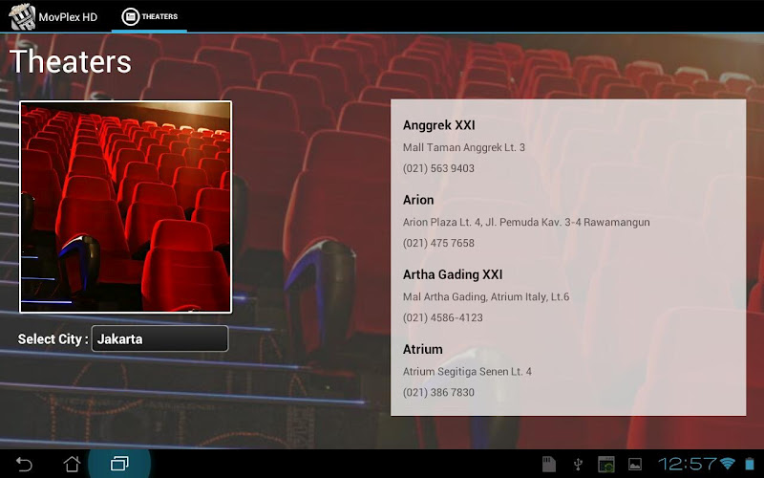Click address Mall Taman Anggrek Lt. 3
This screenshot has width=764, height=478.
click(x=463, y=147)
